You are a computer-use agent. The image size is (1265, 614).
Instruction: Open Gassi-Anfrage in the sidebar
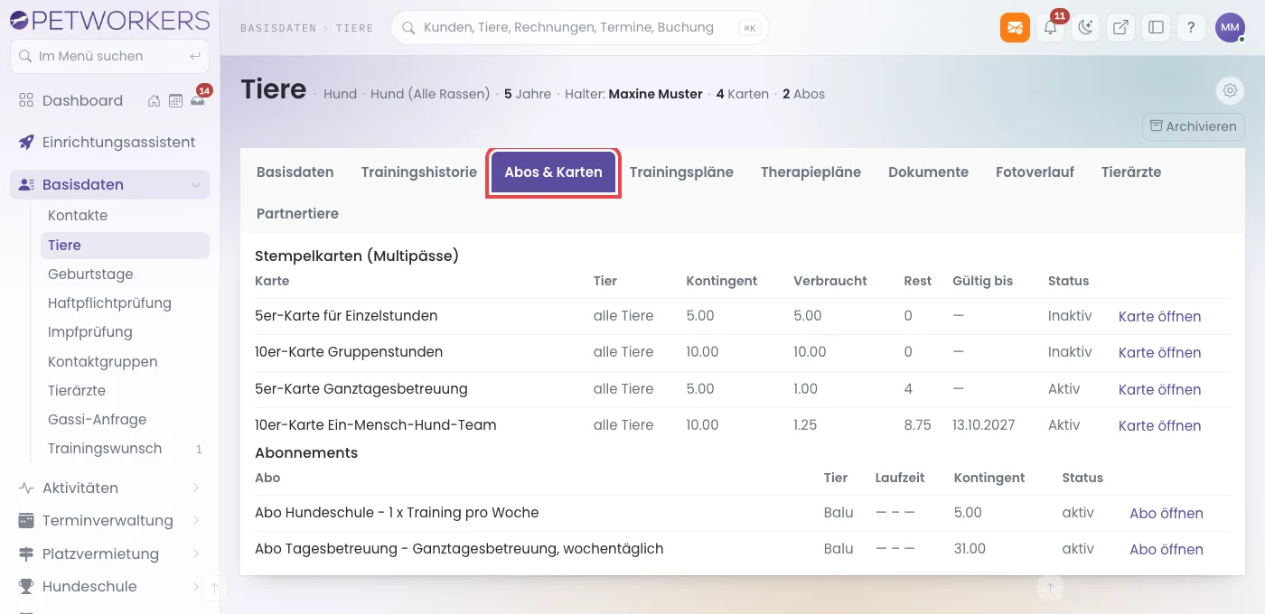pos(97,419)
